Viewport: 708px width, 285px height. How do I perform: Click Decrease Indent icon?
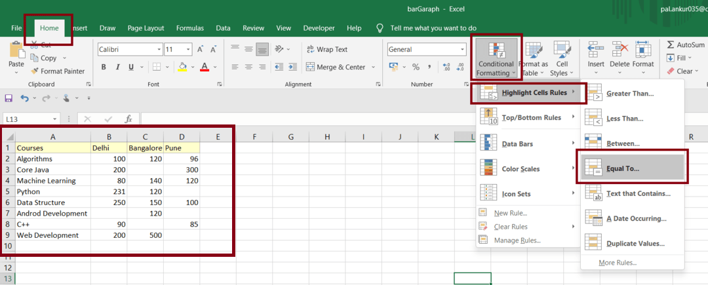coord(279,67)
